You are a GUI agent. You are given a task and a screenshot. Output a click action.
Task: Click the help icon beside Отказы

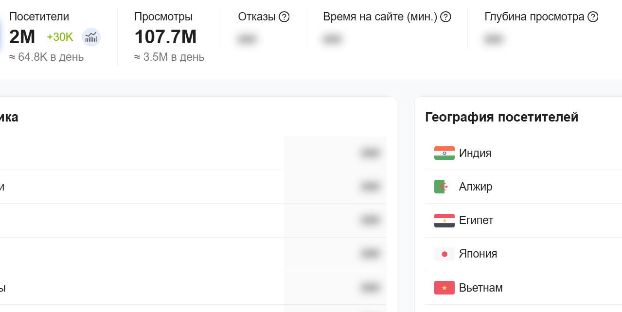tap(284, 17)
